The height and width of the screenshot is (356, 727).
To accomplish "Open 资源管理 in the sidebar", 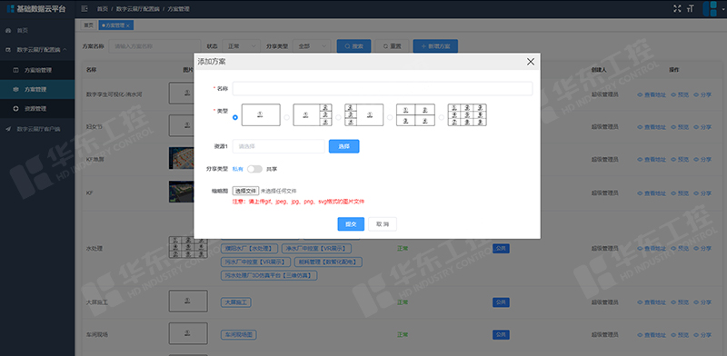I will click(x=37, y=109).
